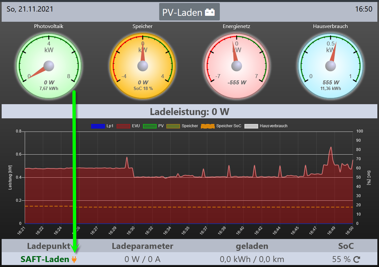Open the Energienetz gauge
Image resolution: width=379 pixels, height=267 pixels.
[236, 66]
